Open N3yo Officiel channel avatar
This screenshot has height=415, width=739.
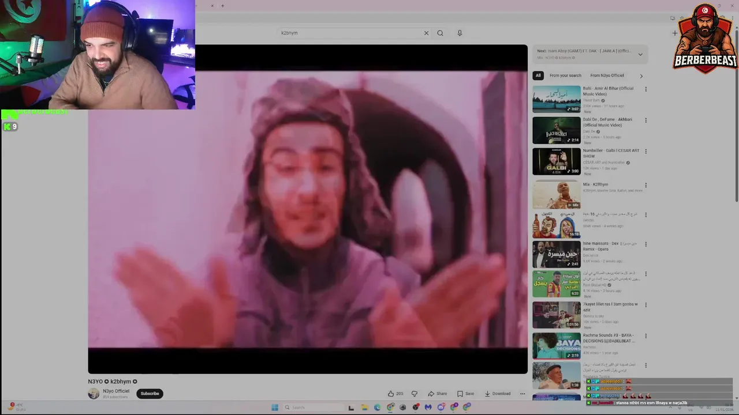click(94, 394)
